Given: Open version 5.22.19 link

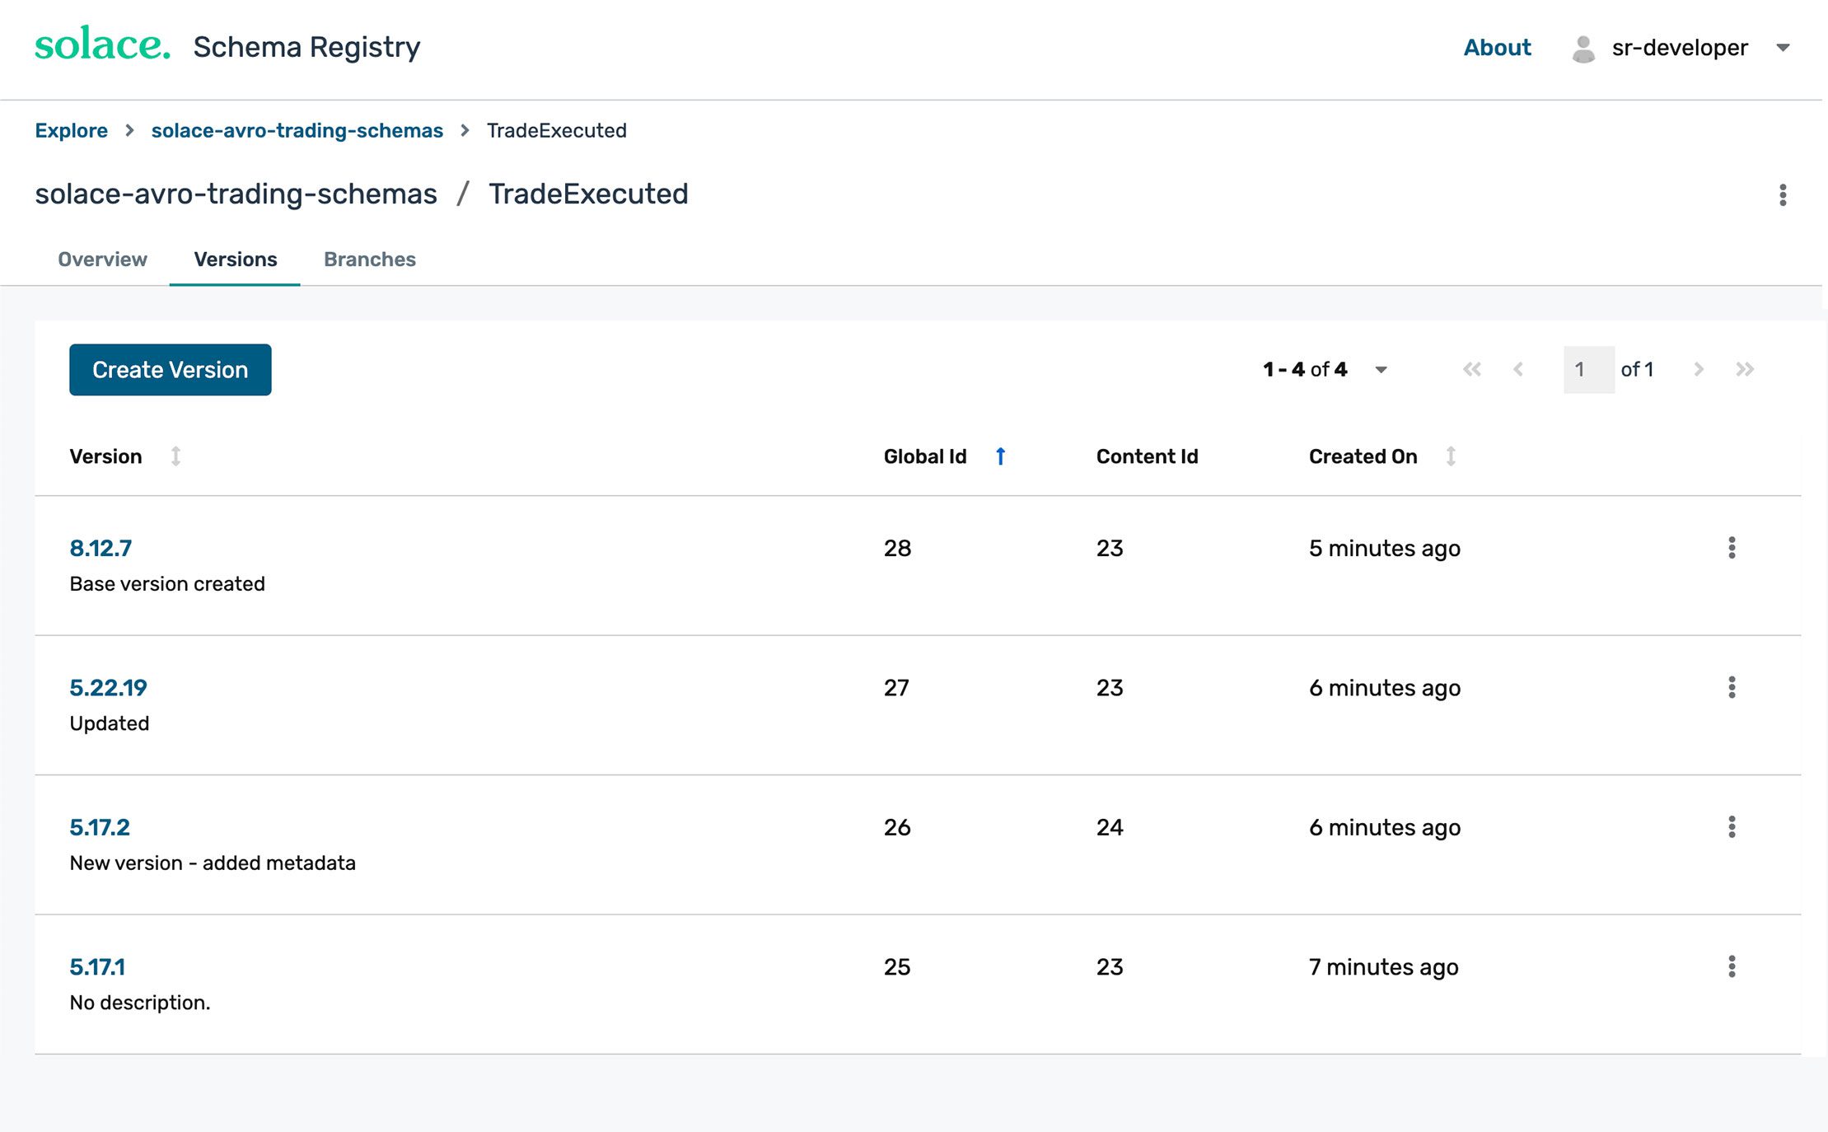Looking at the screenshot, I should [x=108, y=688].
